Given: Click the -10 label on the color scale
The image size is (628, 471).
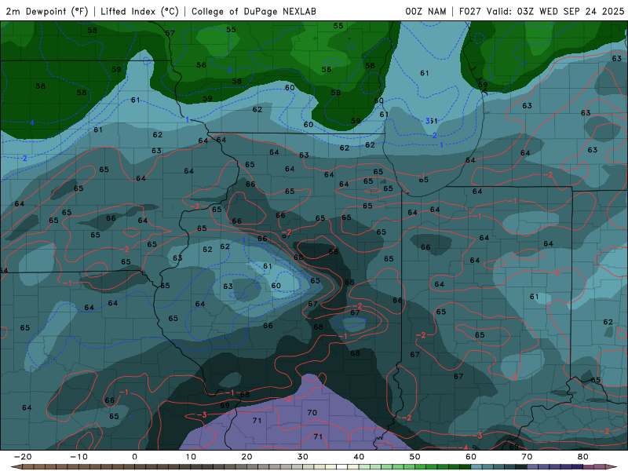Looking at the screenshot, I should click(x=78, y=457).
